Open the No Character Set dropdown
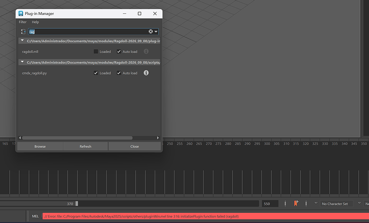The height and width of the screenshot is (223, 369). [x=336, y=204]
